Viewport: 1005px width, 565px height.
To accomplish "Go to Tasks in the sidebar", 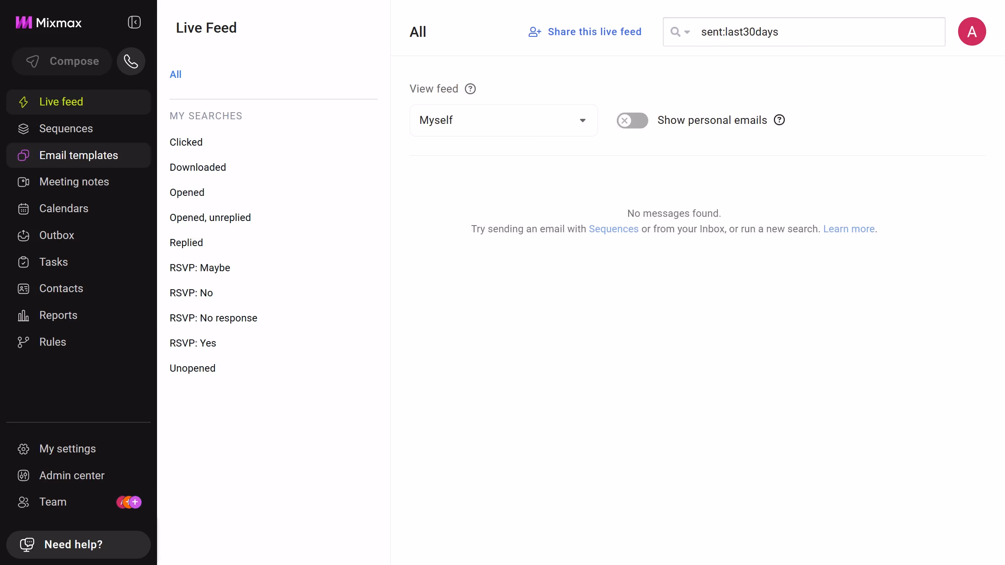I will pos(79,262).
